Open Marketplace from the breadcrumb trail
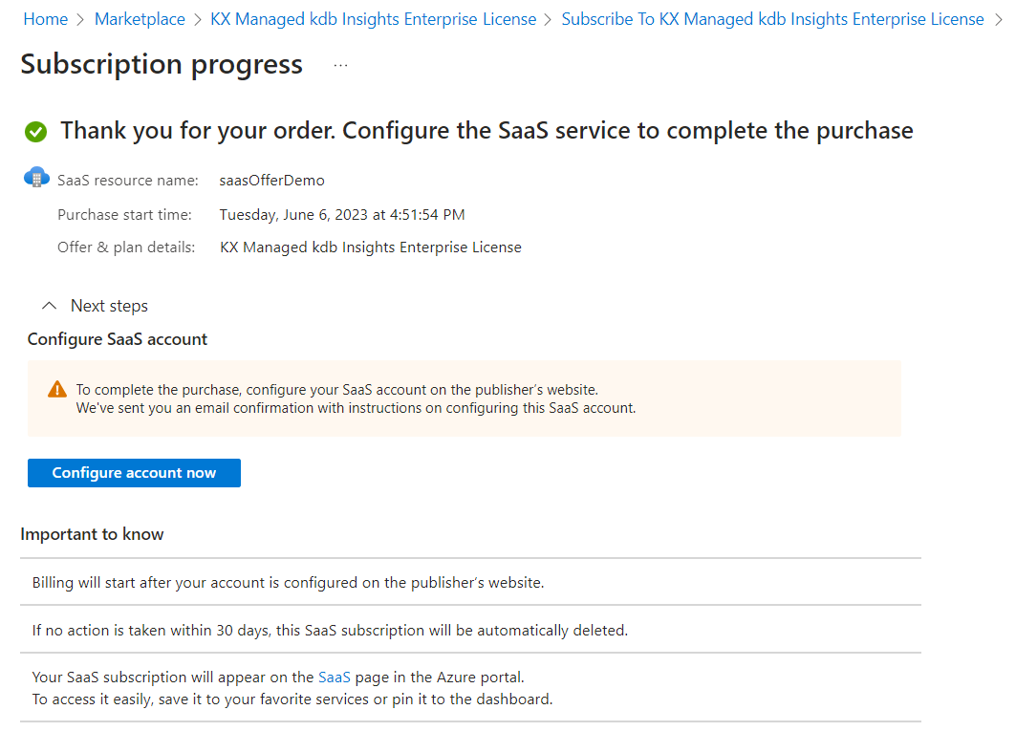Screen dimensions: 1016x753 point(140,19)
